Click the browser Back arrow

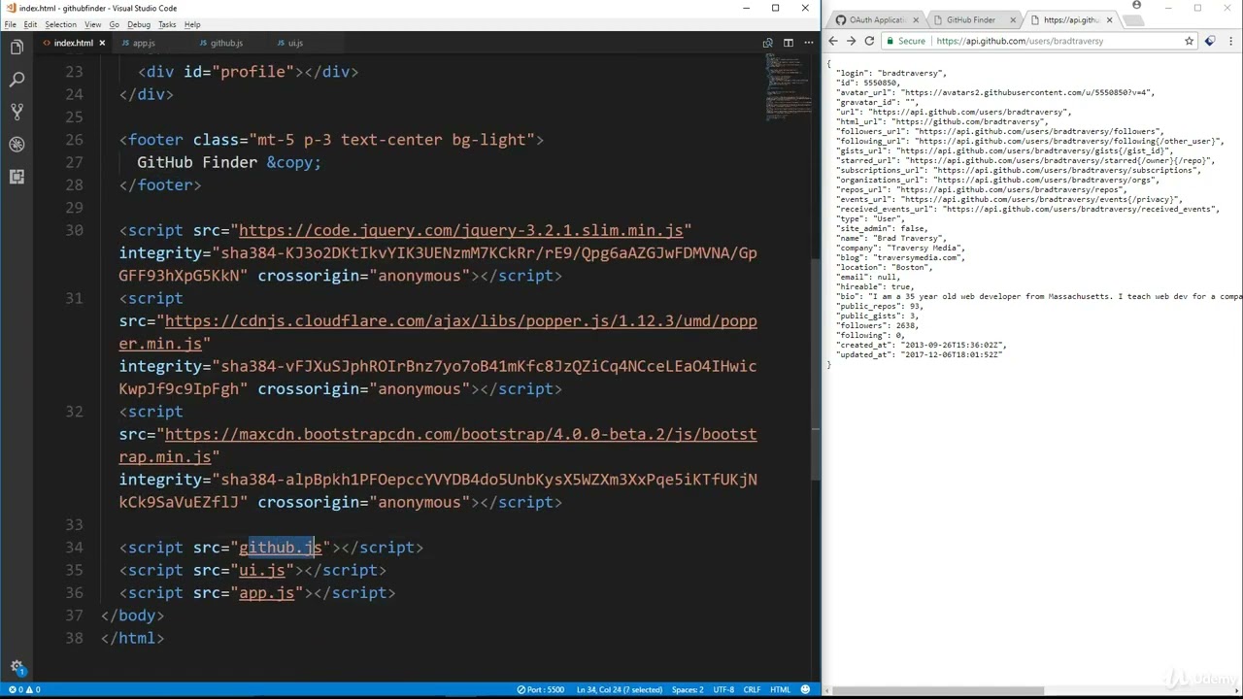tap(833, 41)
